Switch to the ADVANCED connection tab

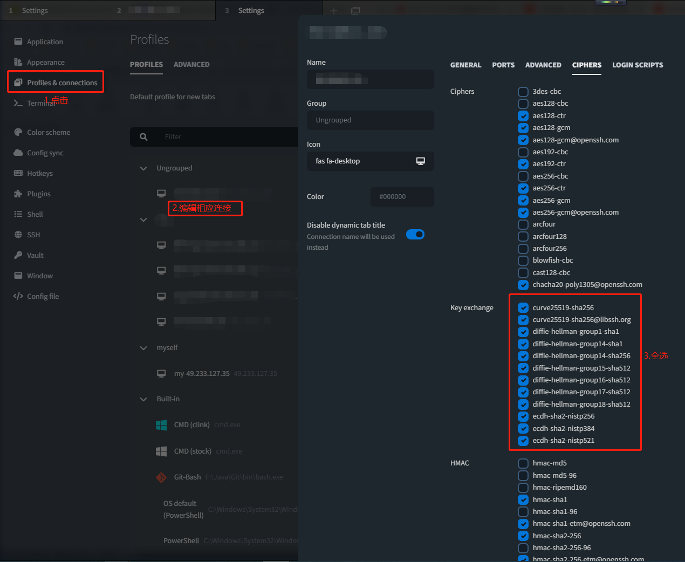pos(543,65)
